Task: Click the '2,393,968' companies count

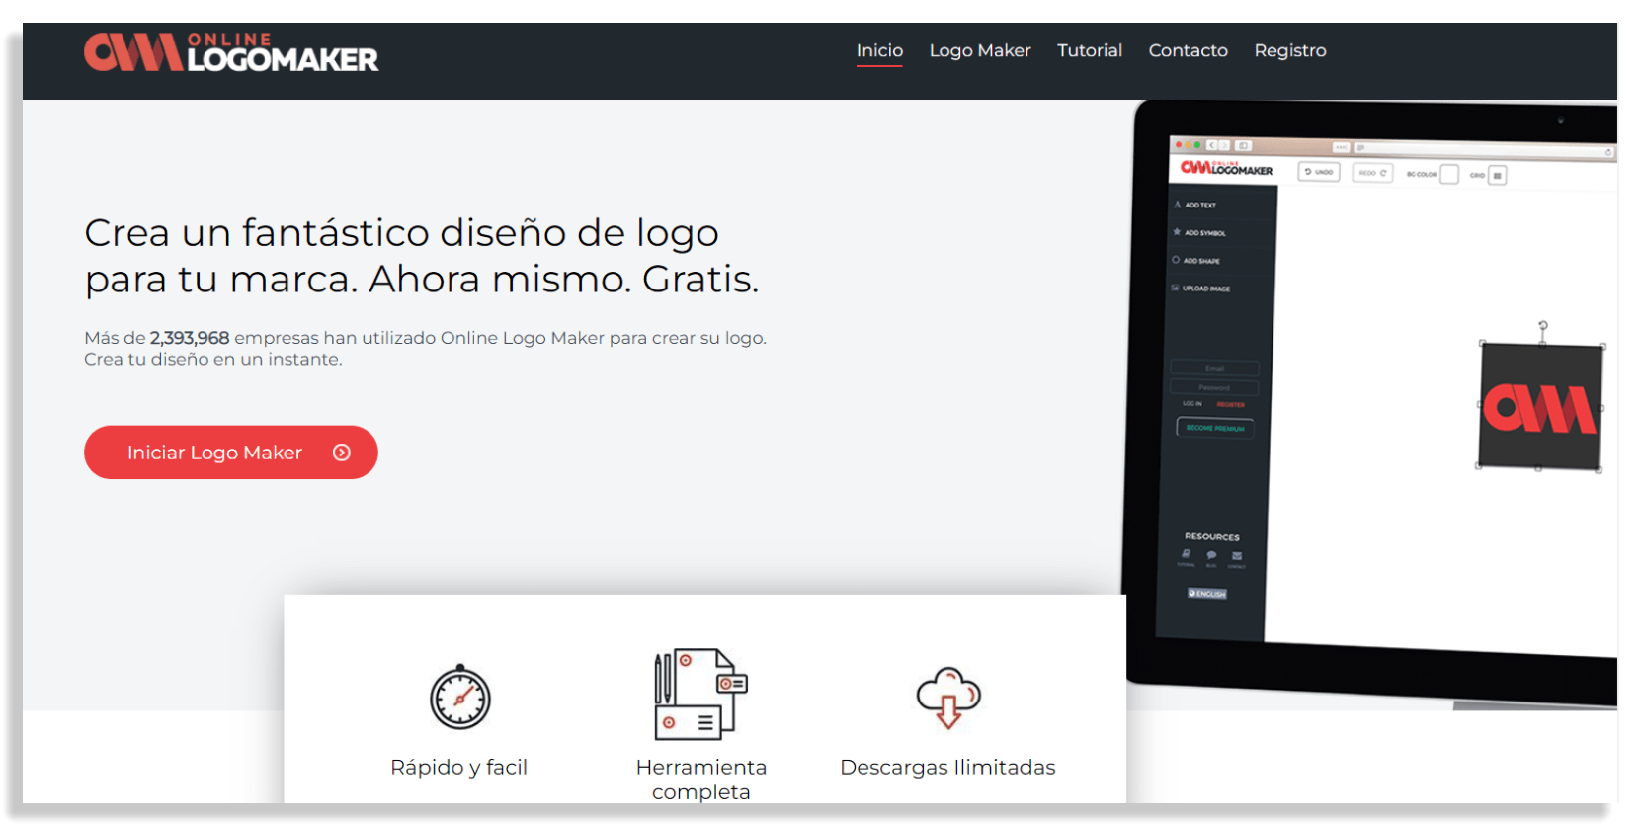Action: (x=190, y=338)
